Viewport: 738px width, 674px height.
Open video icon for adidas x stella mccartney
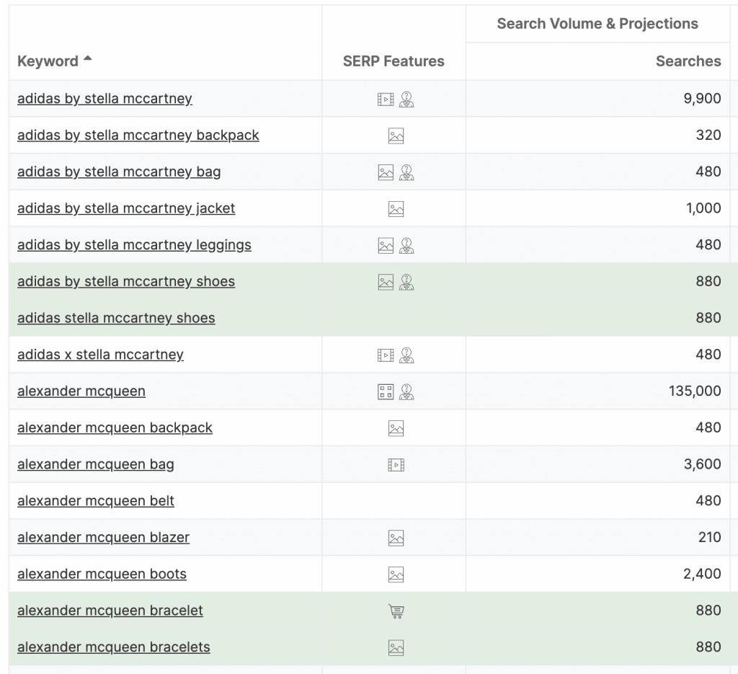[386, 355]
